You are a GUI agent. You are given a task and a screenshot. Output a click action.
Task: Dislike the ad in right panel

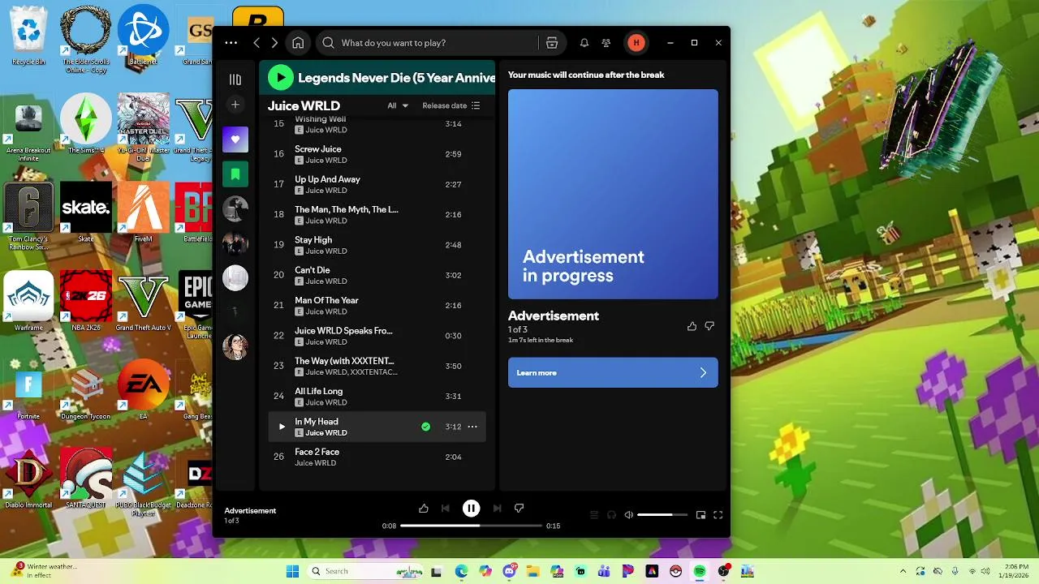coord(709,326)
